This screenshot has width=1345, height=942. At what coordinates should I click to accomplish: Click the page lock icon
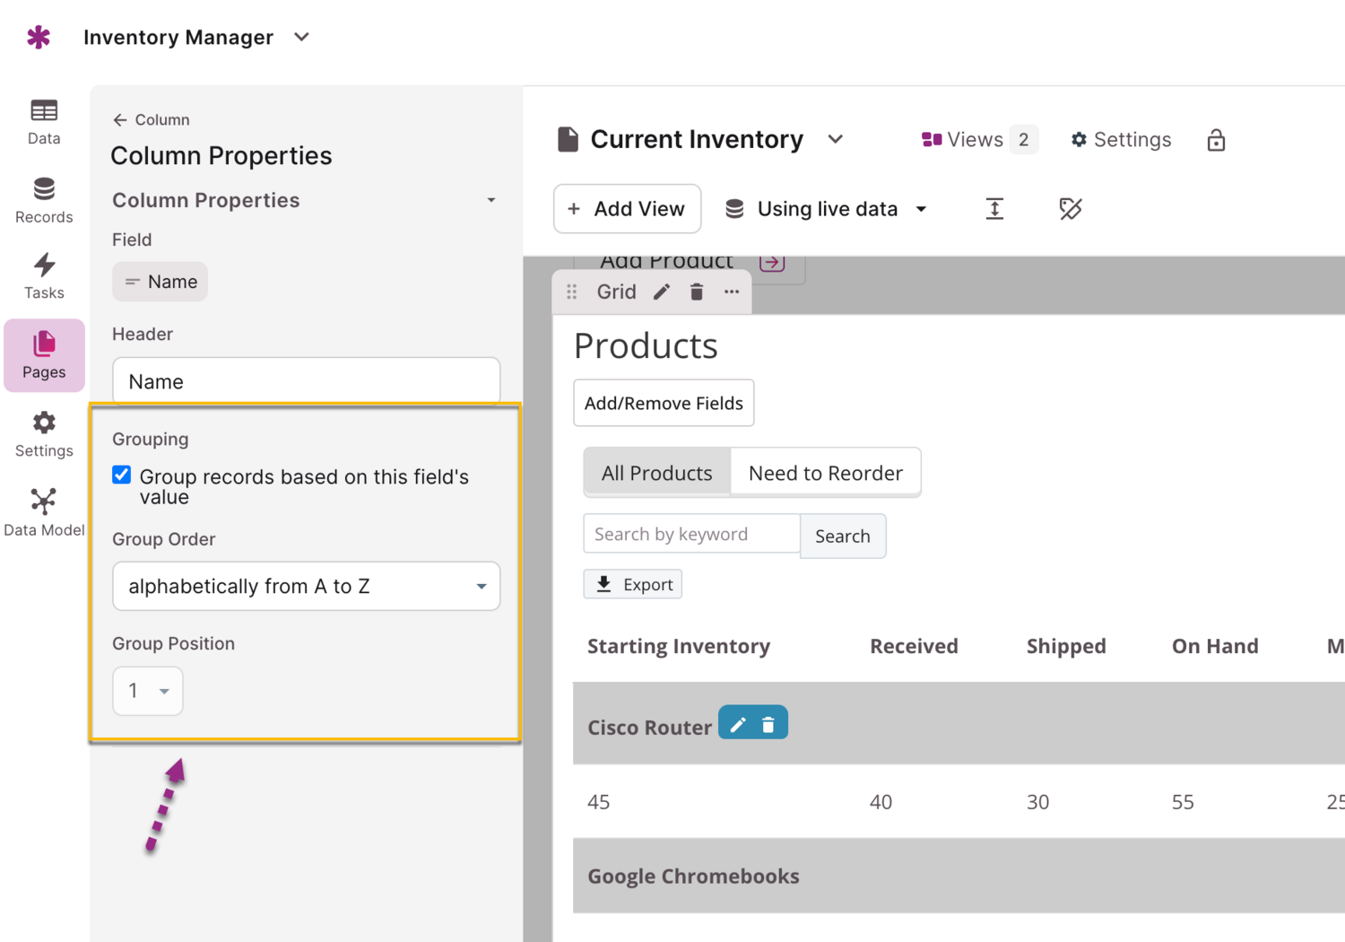[1216, 140]
